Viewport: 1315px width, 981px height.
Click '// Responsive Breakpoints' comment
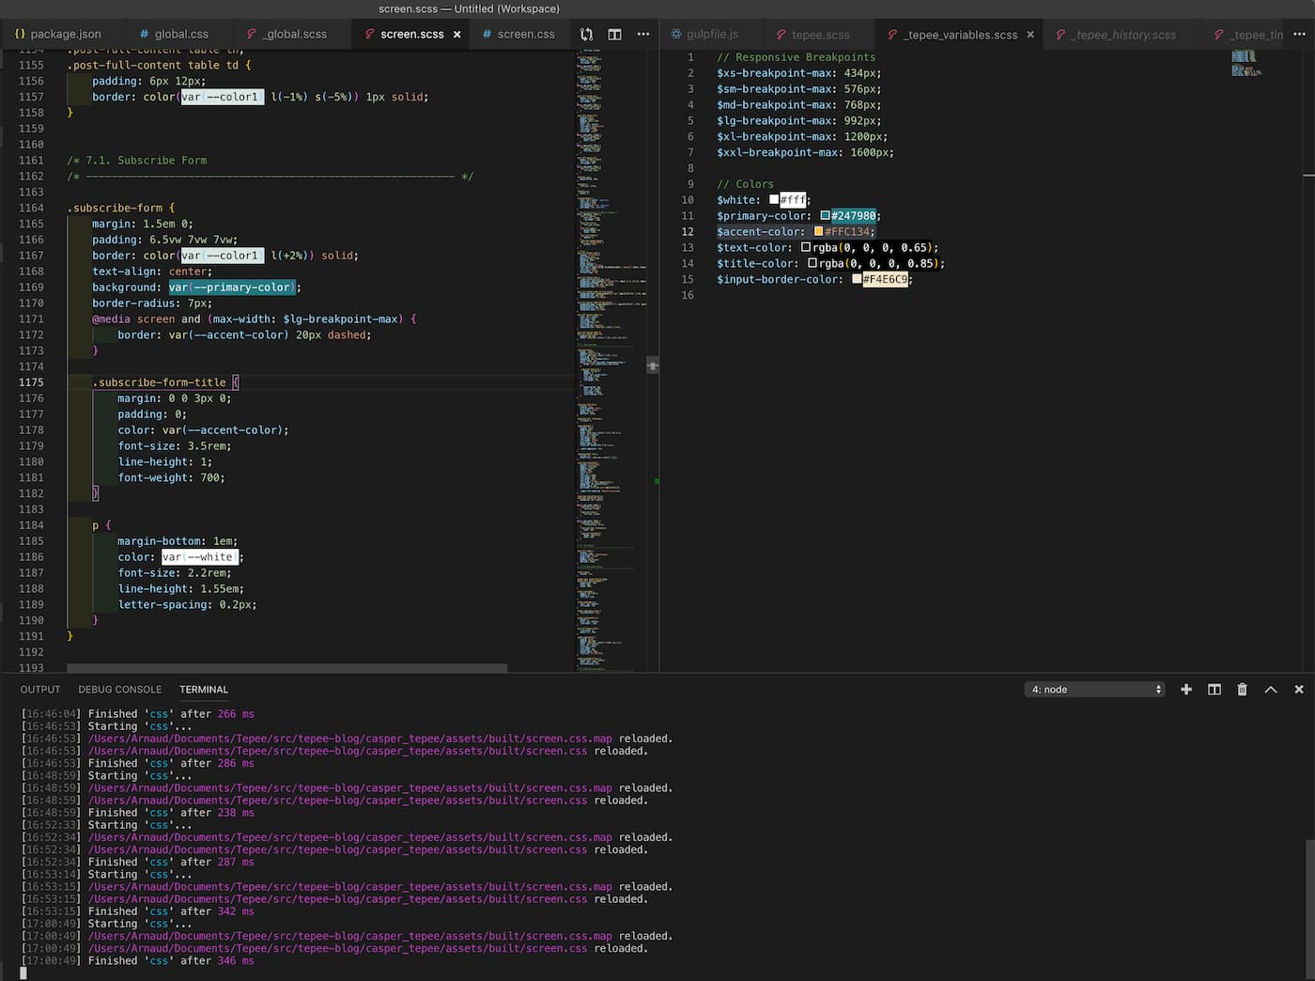pos(796,57)
